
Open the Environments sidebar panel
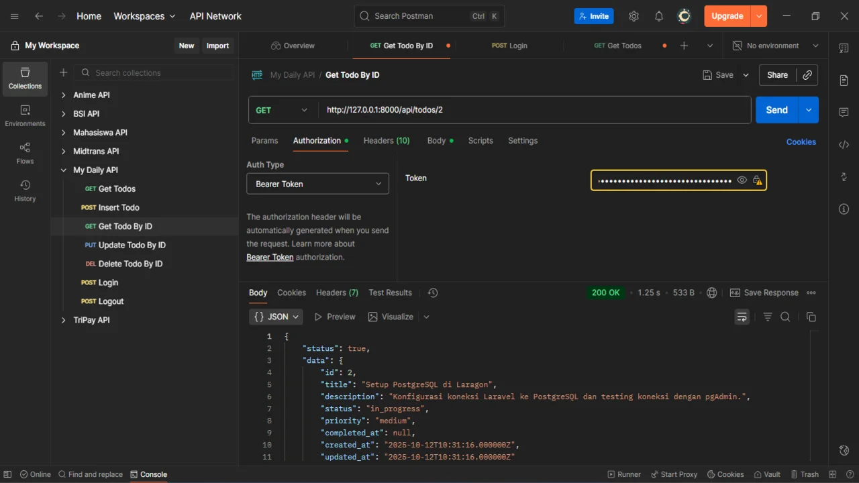pyautogui.click(x=25, y=115)
